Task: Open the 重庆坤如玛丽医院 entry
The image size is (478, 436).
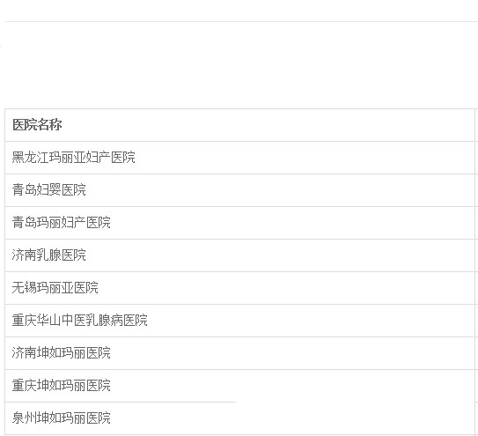Action: (x=62, y=386)
